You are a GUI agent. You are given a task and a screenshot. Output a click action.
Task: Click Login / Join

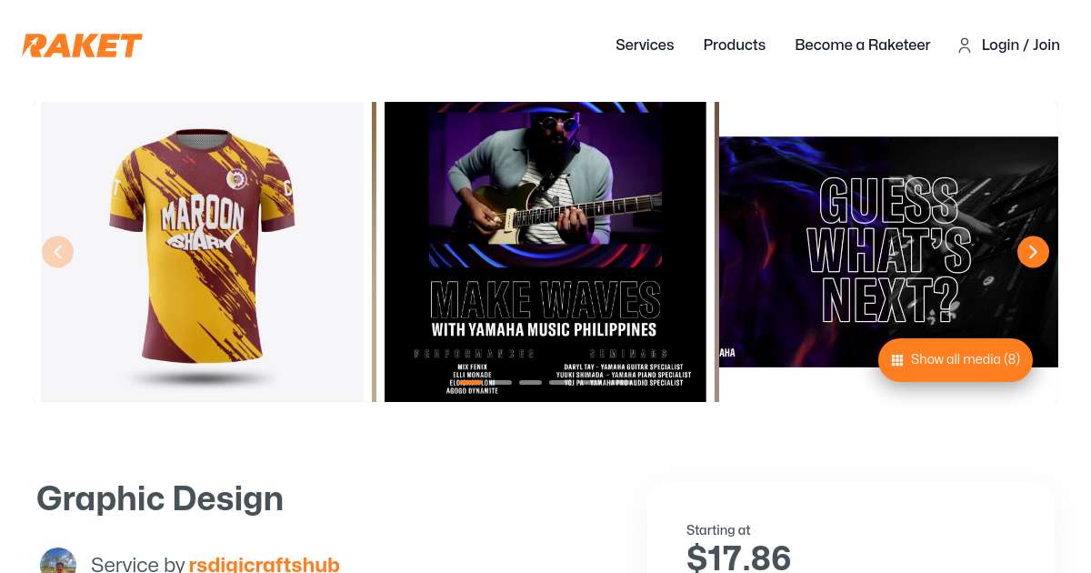pos(1021,45)
